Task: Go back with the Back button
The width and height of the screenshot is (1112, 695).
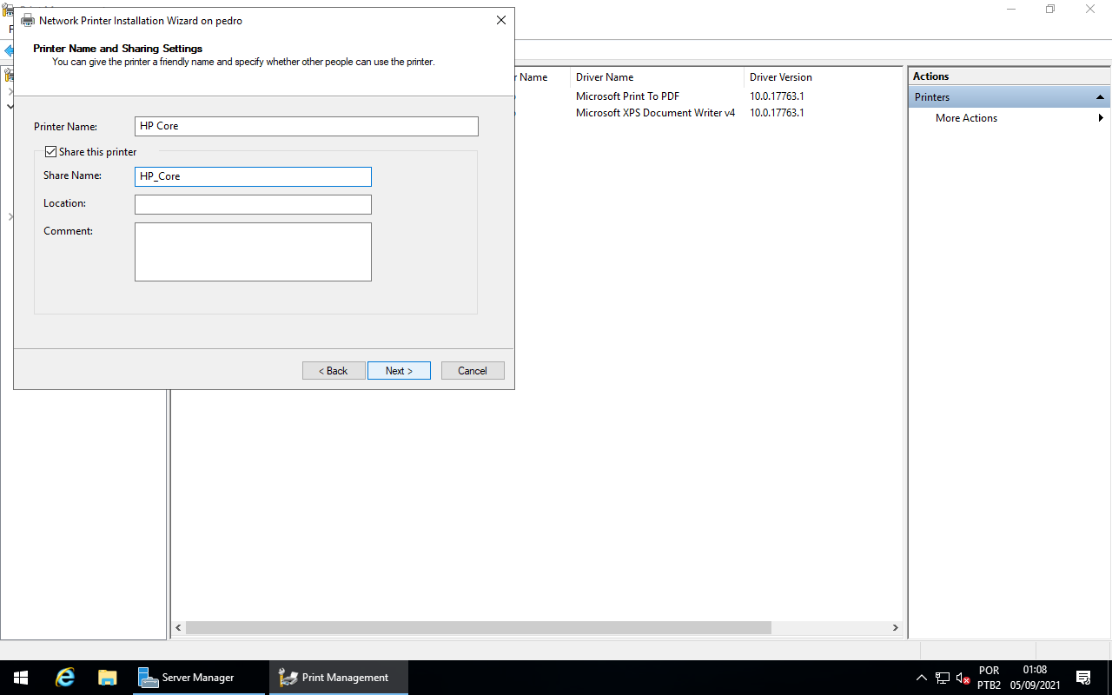Action: (x=334, y=371)
